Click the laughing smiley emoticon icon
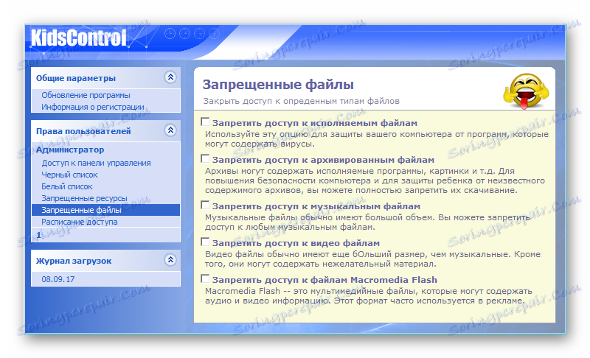Screen dimensions: 590x358 click(x=526, y=91)
